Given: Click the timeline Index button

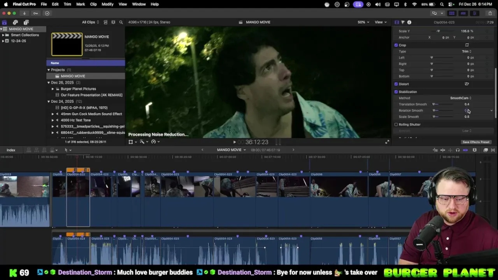Looking at the screenshot, I should click(11, 150).
